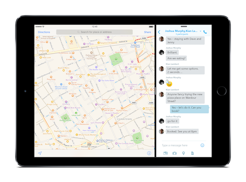This screenshot has width=246, height=182.
Task: Open Directions in Maps
Action: tap(44, 32)
